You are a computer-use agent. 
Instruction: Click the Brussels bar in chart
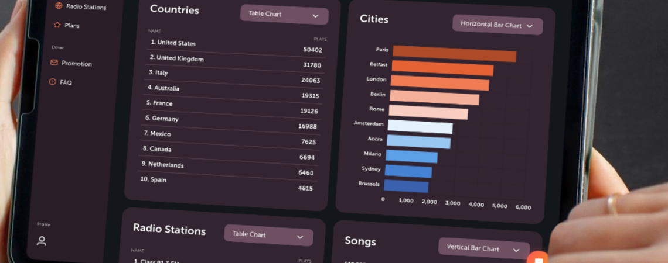pyautogui.click(x=406, y=186)
